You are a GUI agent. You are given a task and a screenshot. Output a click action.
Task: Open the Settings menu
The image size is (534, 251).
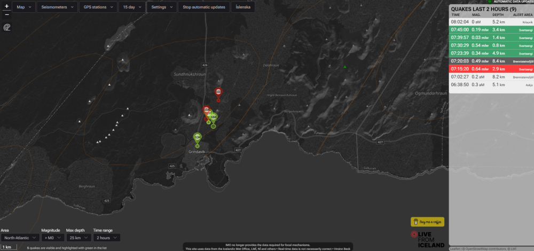(161, 7)
